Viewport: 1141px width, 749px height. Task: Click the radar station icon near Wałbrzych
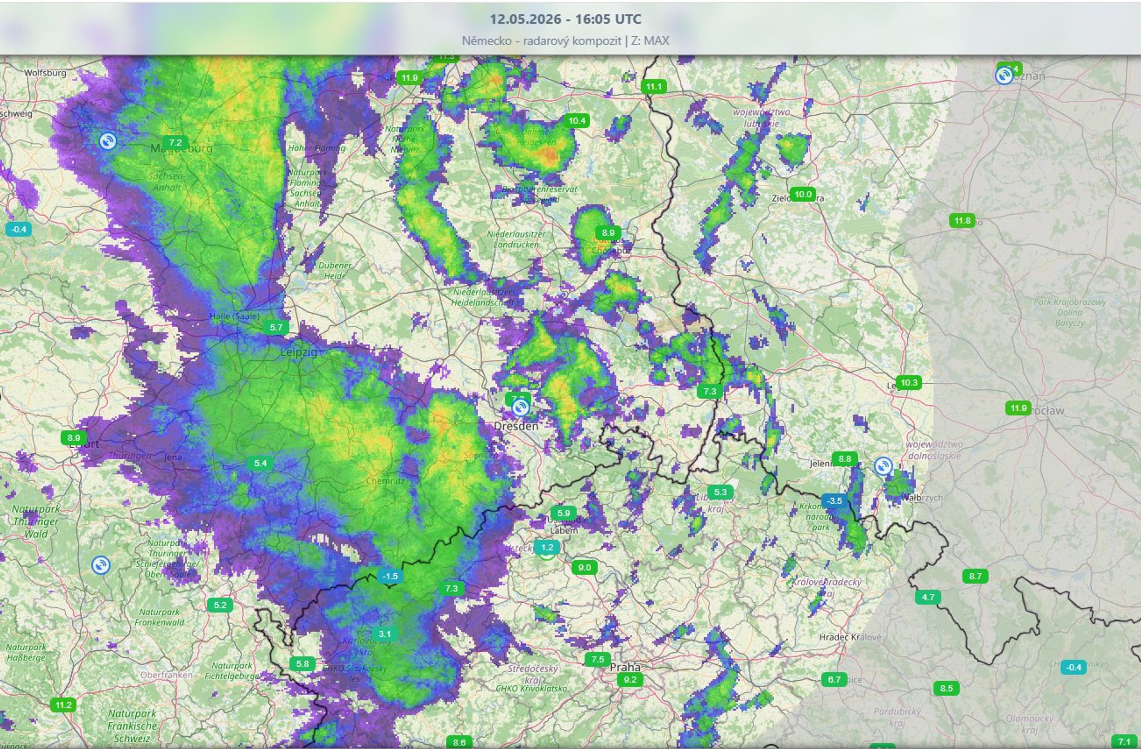click(883, 466)
